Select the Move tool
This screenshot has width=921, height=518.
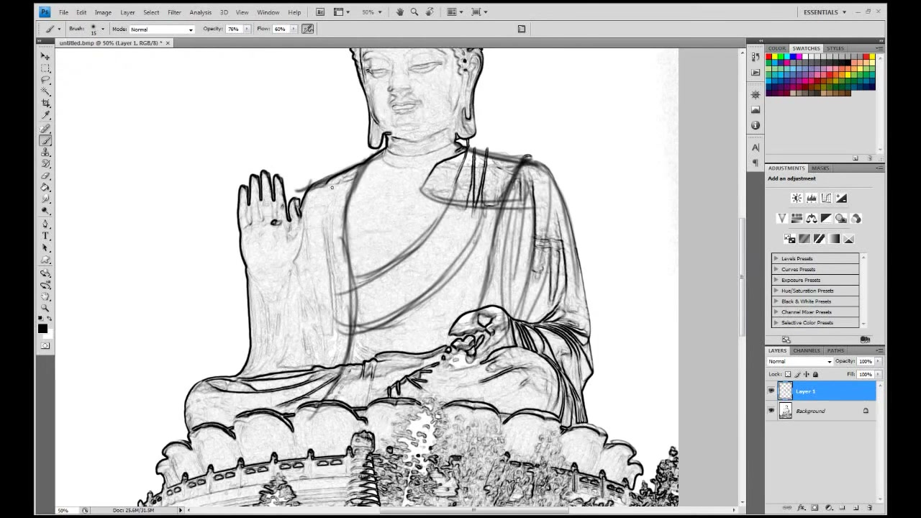click(45, 56)
